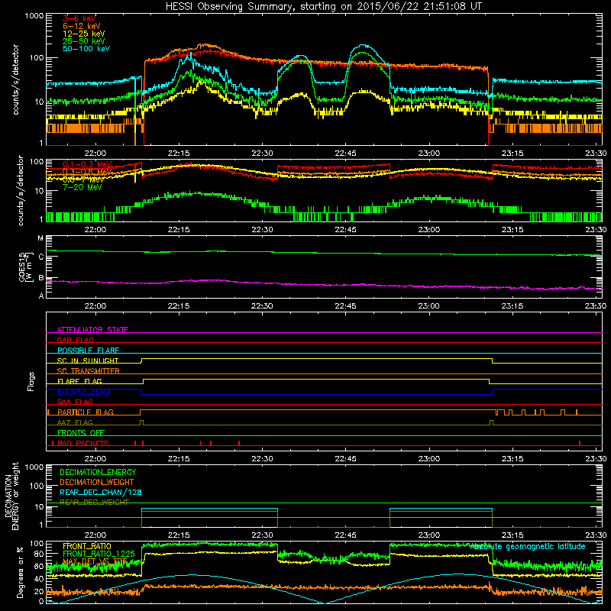The height and width of the screenshot is (611, 611).
Task: Click the DECIMATION ENERGY or weight axis title
Action: 11,496
